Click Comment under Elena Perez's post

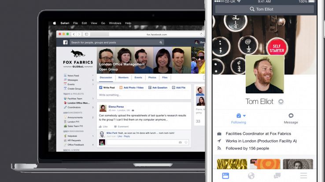click(122, 126)
